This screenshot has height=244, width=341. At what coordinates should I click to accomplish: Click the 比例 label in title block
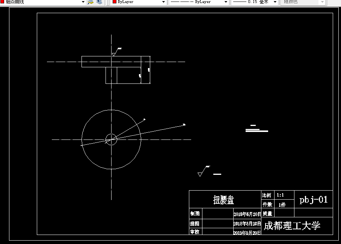coord(267,195)
